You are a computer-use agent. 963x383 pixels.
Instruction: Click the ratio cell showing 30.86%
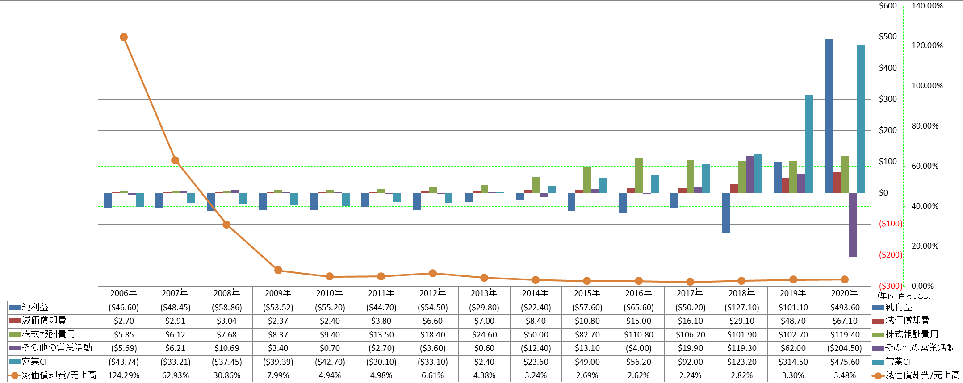227,375
